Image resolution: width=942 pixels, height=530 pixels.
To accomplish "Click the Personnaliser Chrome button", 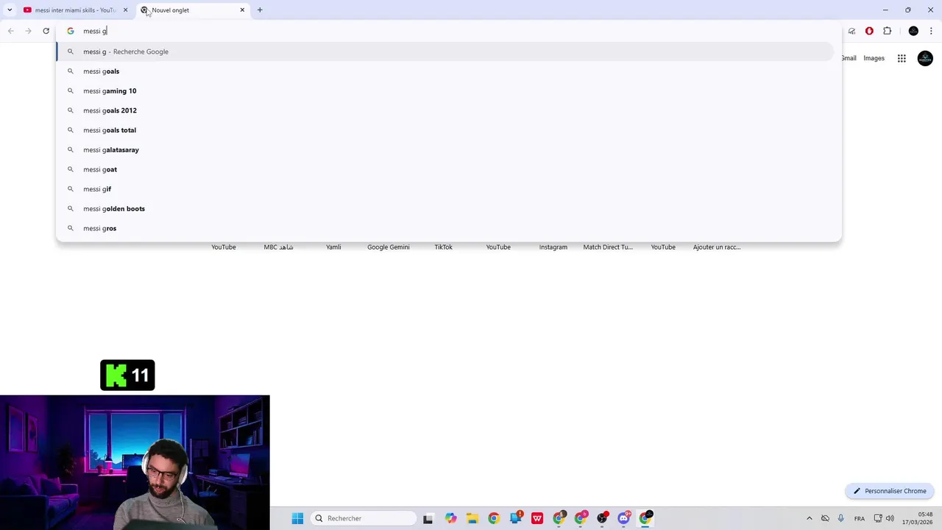I will coord(890,491).
